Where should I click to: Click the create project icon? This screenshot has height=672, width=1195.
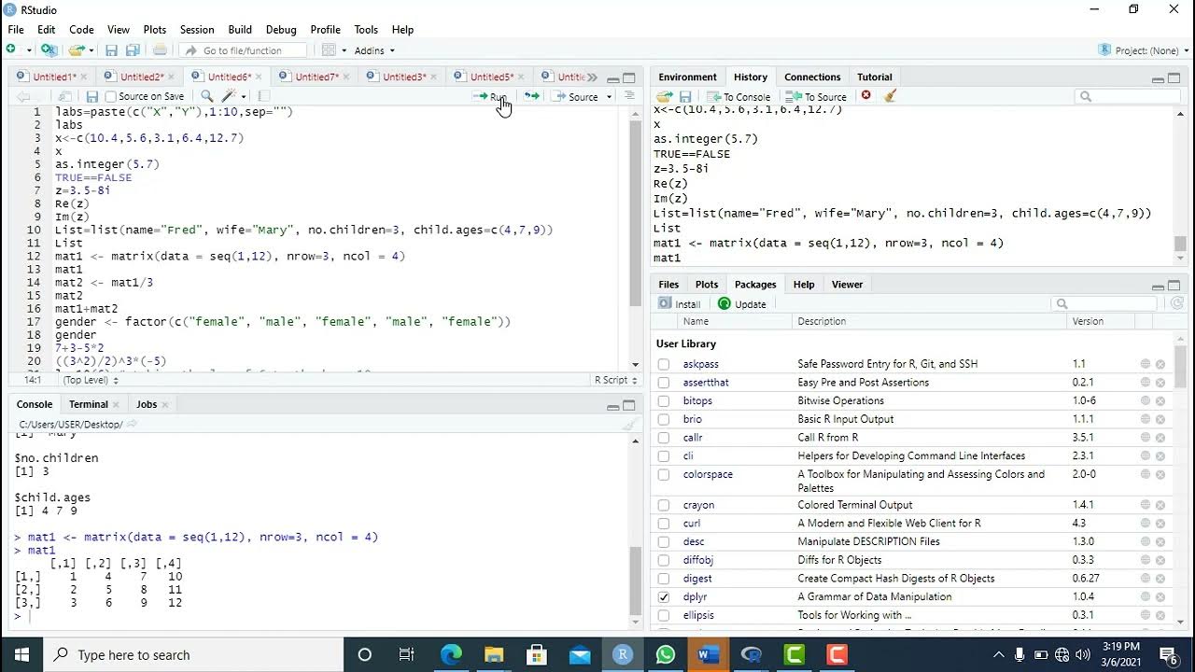49,49
